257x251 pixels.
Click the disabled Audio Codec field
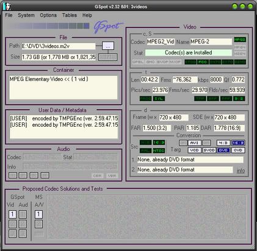pyautogui.click(x=42, y=157)
